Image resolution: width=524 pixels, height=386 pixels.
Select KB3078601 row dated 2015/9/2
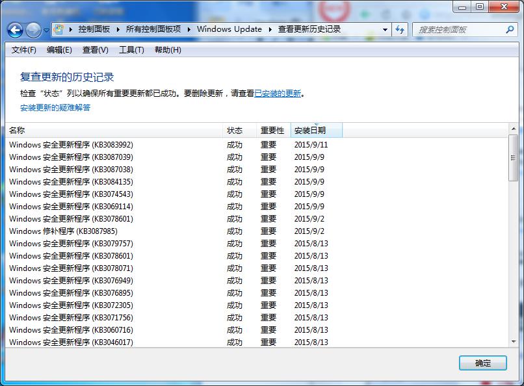(256, 219)
